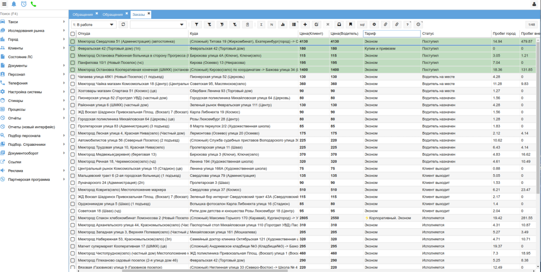The width and height of the screenshot is (541, 272).
Task: Click the Тариф column header field
Action: [391, 34]
